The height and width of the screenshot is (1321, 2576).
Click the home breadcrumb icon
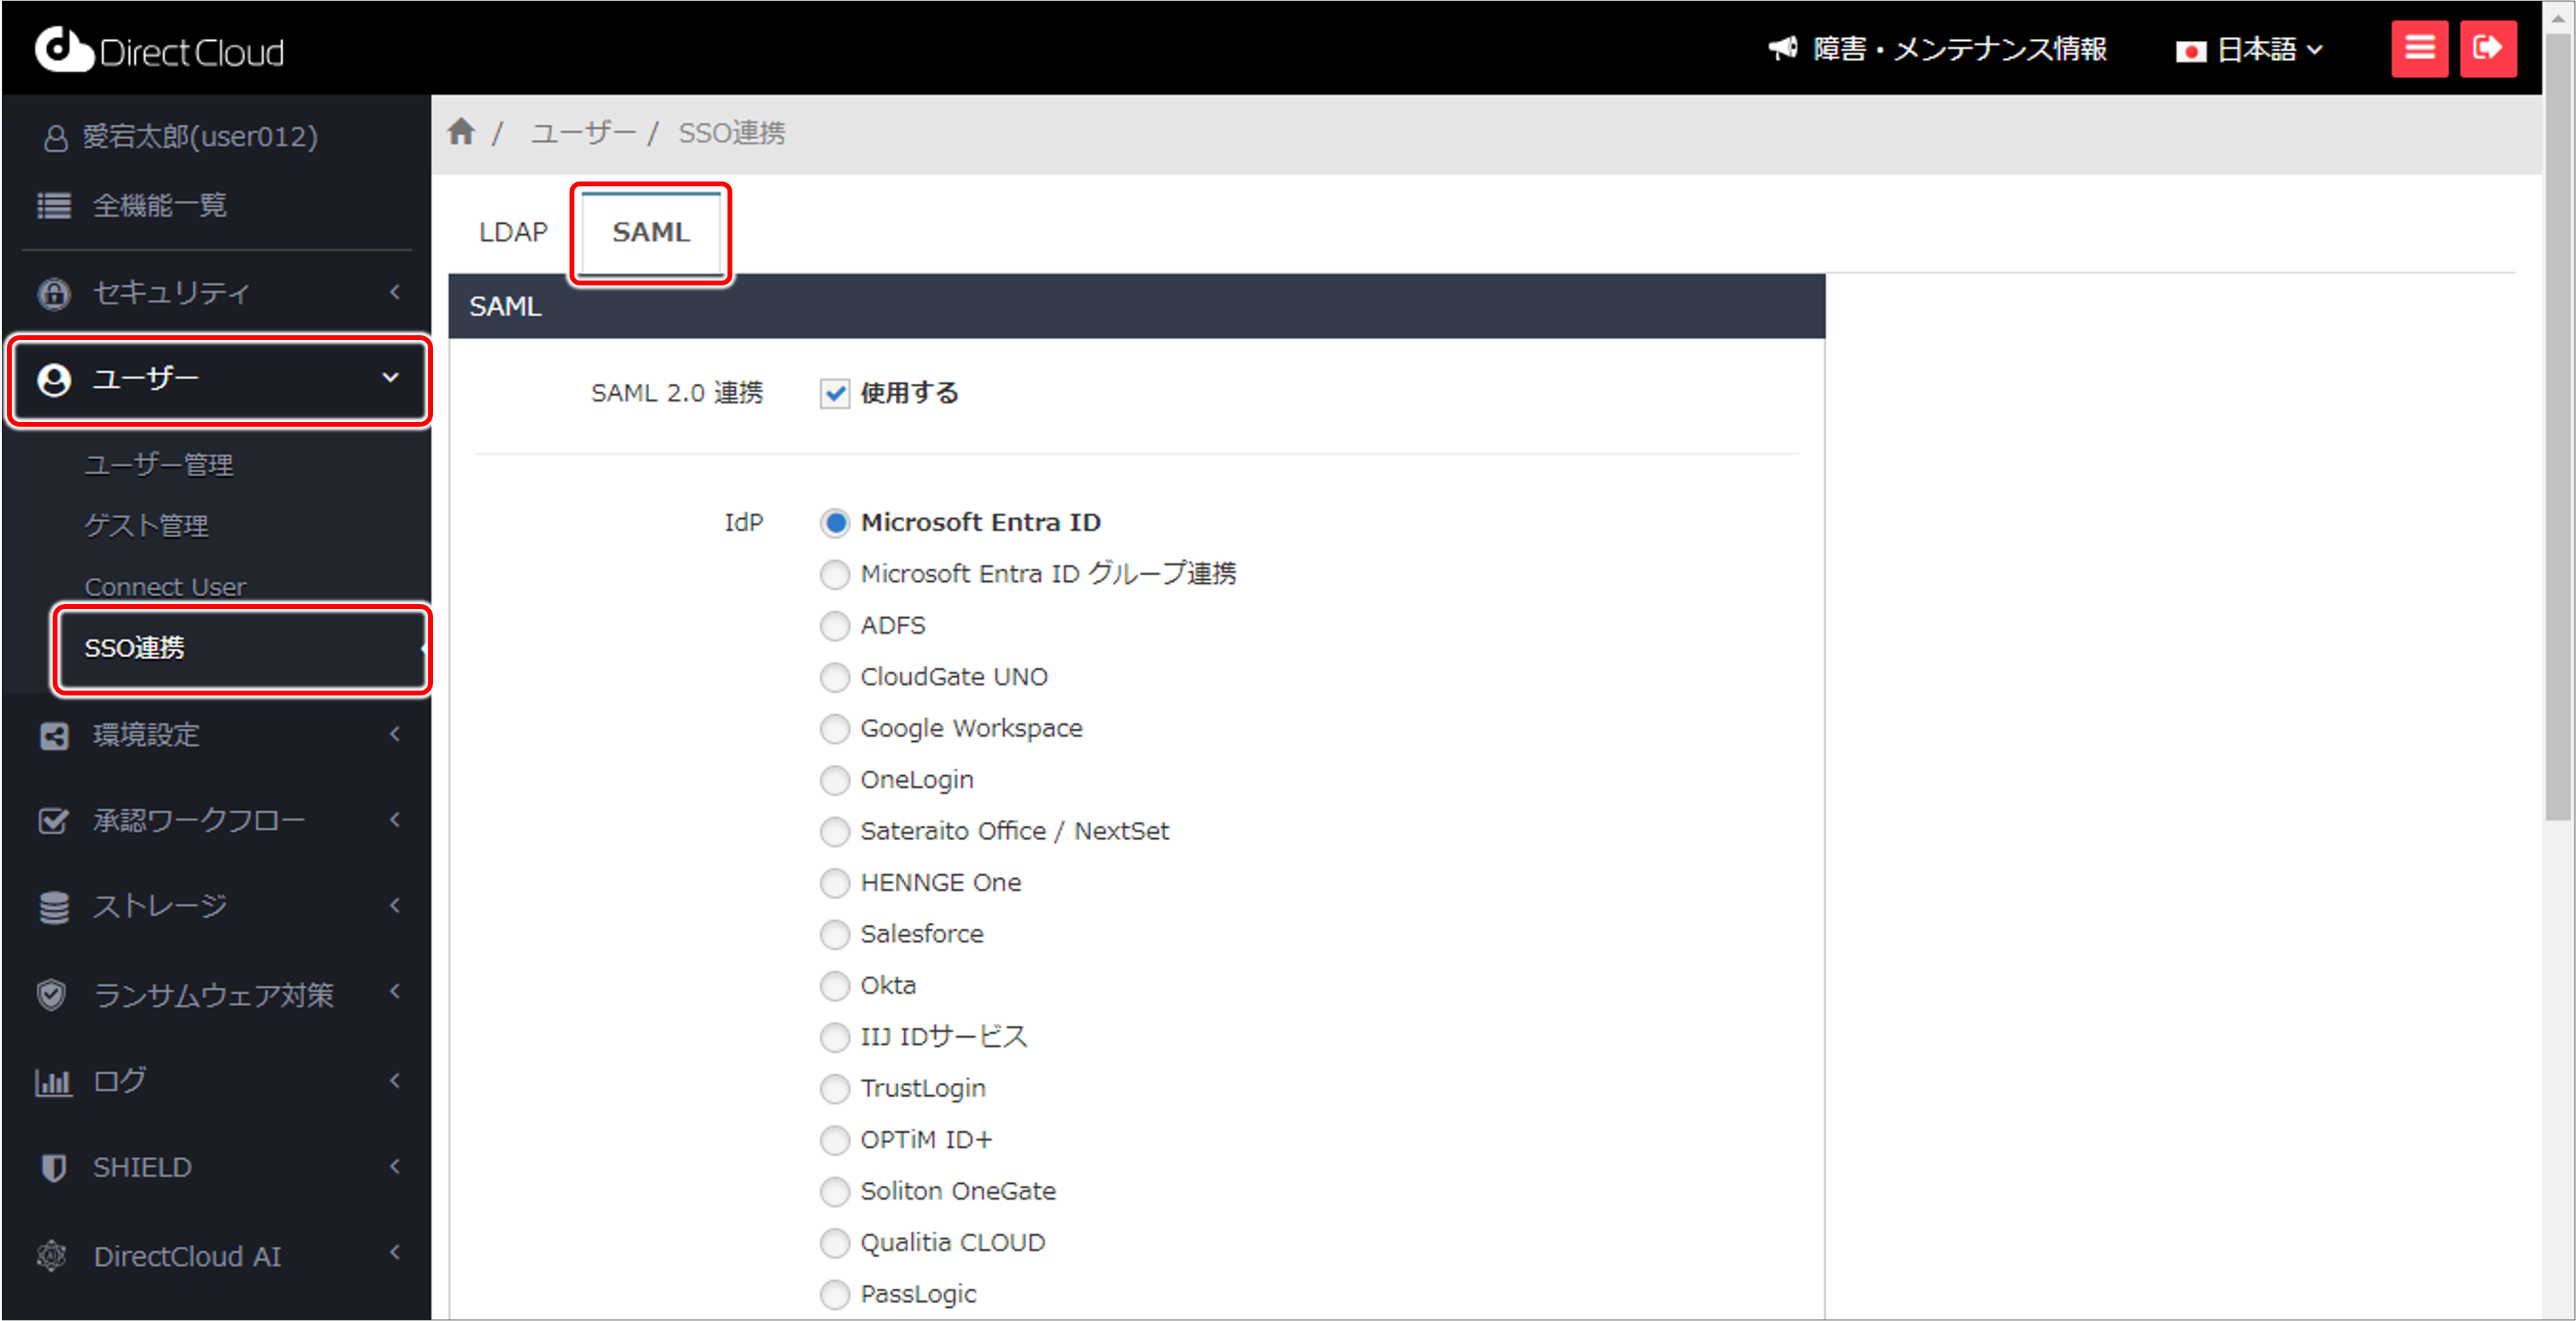pyautogui.click(x=461, y=131)
